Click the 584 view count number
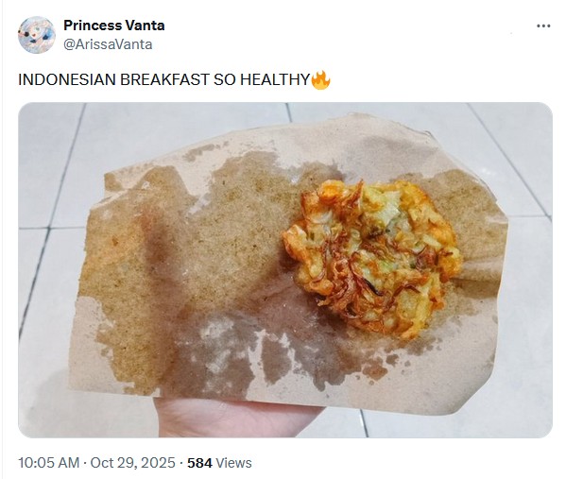This screenshot has height=479, width=566. tap(199, 463)
